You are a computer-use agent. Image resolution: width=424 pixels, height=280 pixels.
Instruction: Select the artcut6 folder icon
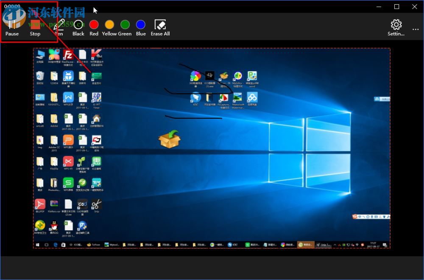tap(40, 121)
